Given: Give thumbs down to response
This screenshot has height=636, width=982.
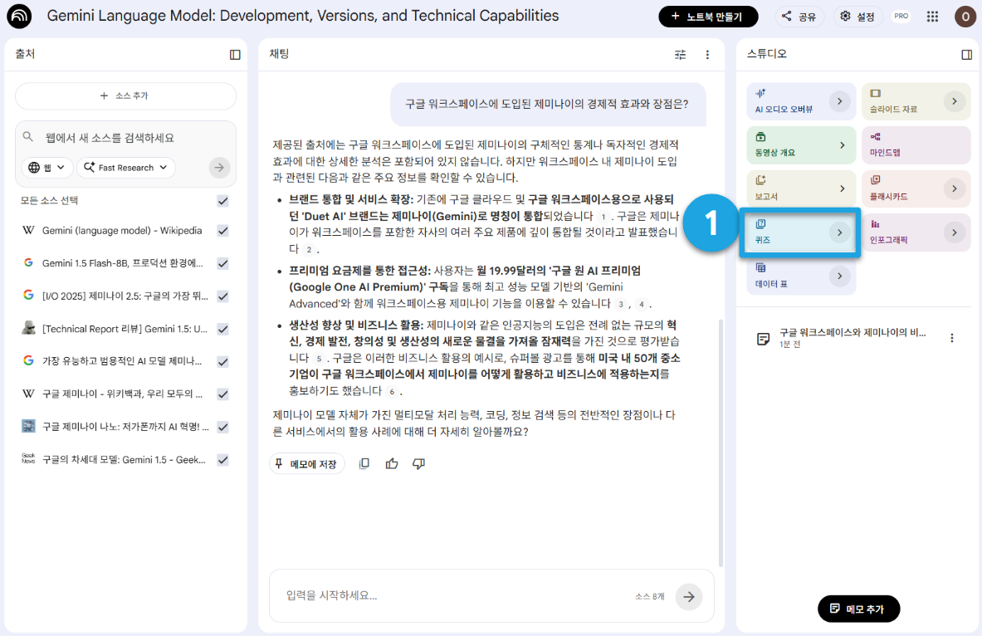Looking at the screenshot, I should pos(419,463).
